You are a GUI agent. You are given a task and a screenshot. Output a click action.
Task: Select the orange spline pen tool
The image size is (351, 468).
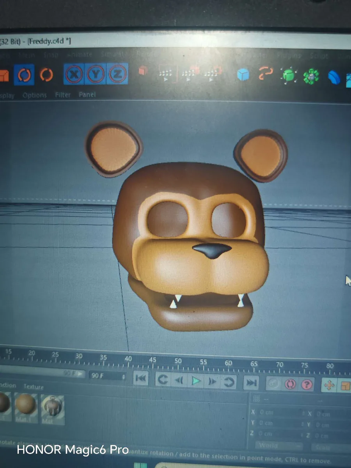[266, 73]
